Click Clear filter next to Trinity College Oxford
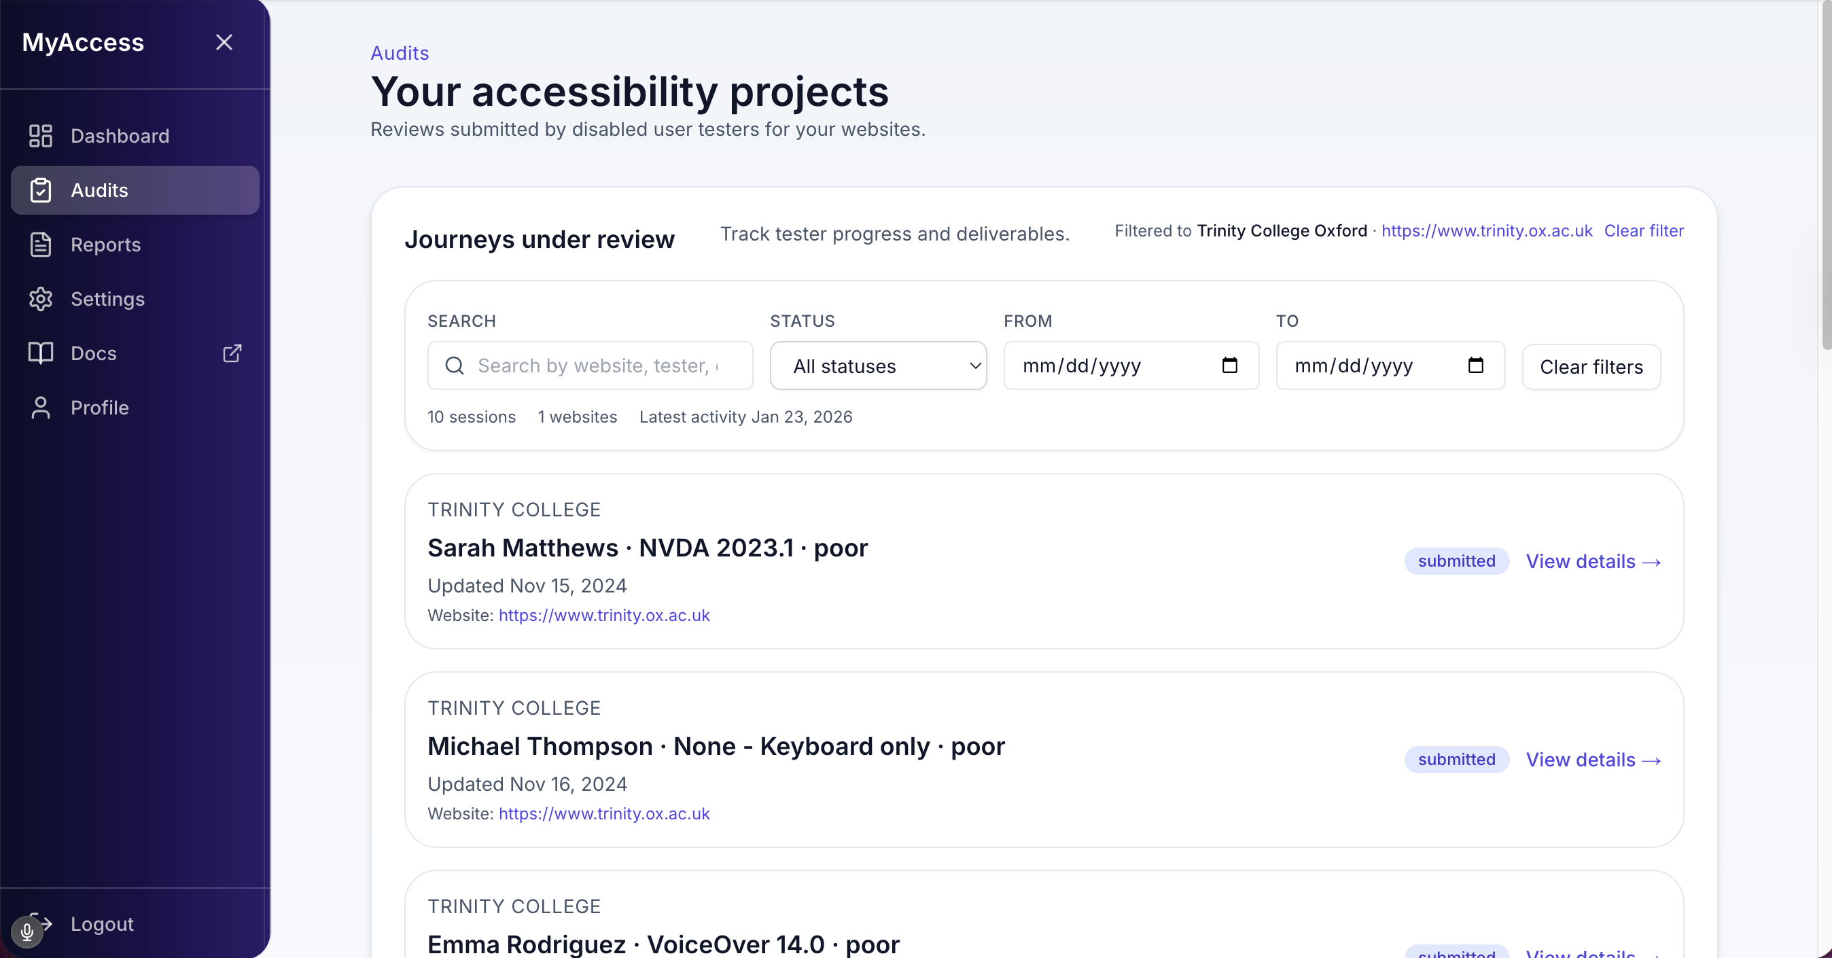This screenshot has width=1832, height=958. (1645, 230)
